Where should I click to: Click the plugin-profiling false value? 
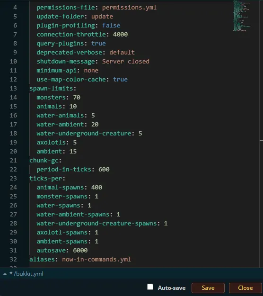[111, 25]
